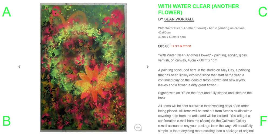Click the 'painting concluded here' May Day paragraph

click(x=204, y=77)
